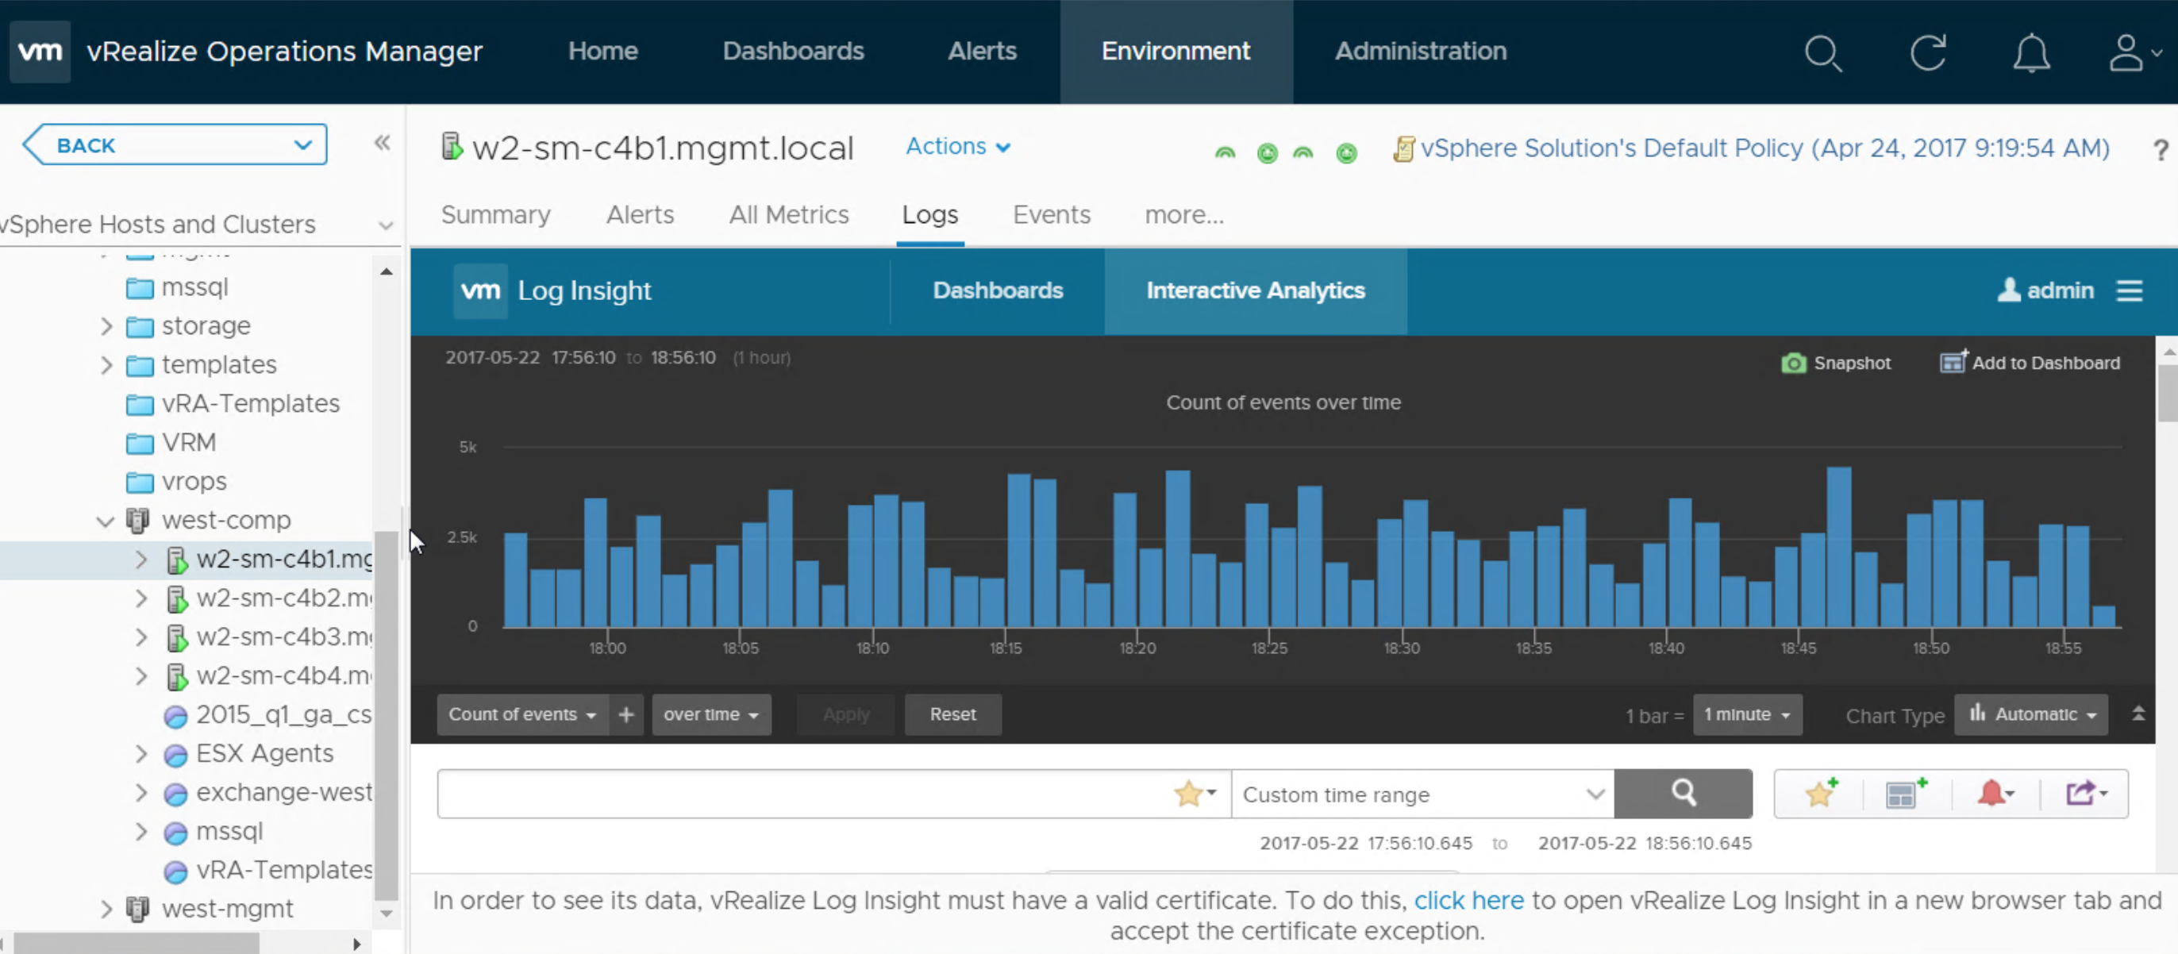Viewport: 2178px width, 954px height.
Task: Expand the ESX Agents pool
Action: pyautogui.click(x=141, y=755)
